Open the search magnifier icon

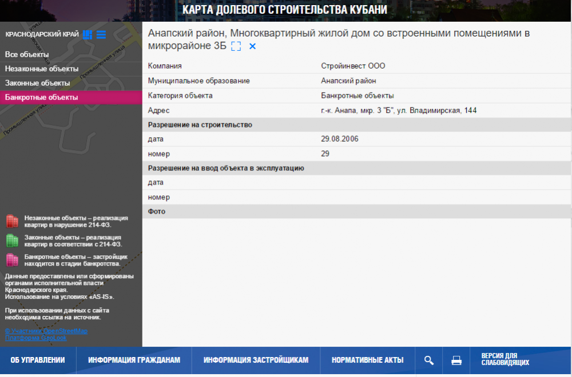(429, 360)
